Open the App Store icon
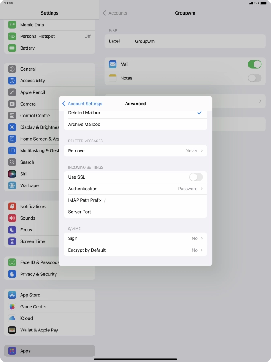This screenshot has height=362, width=271. [12, 295]
